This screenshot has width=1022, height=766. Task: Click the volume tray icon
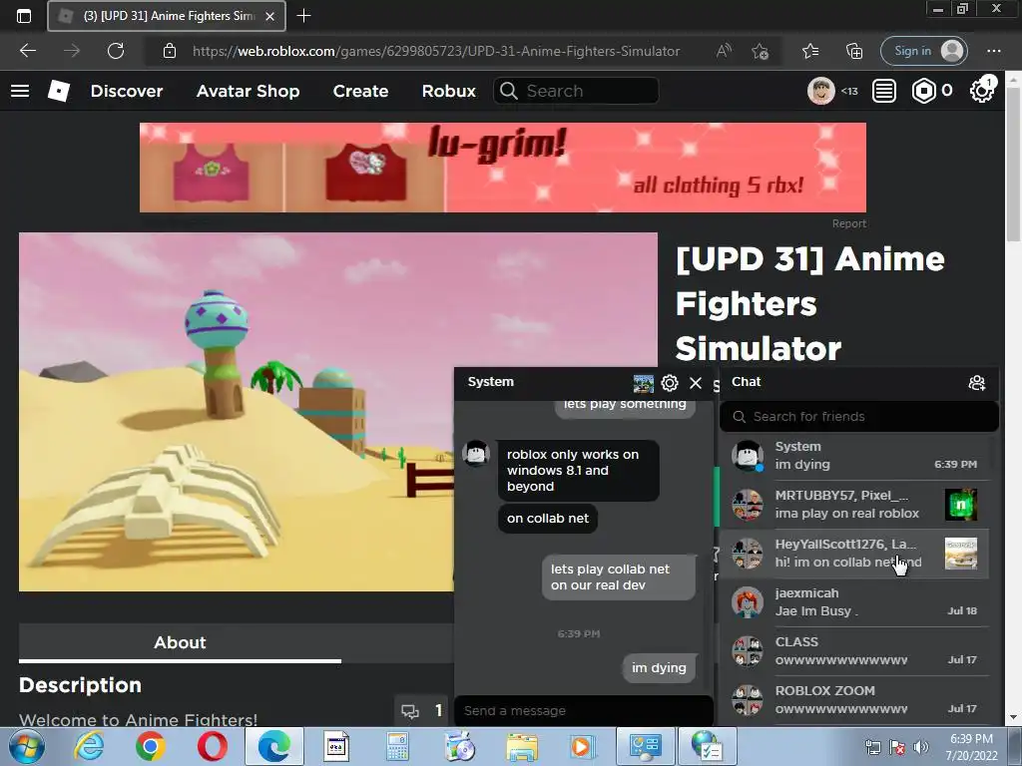921,747
